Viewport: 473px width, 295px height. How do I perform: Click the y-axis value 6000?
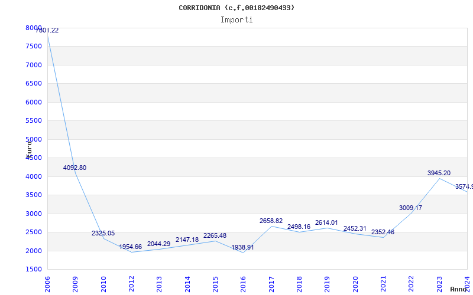(34, 102)
